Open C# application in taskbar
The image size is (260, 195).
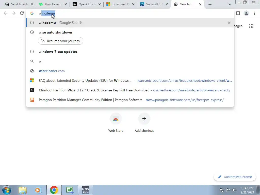(70, 190)
